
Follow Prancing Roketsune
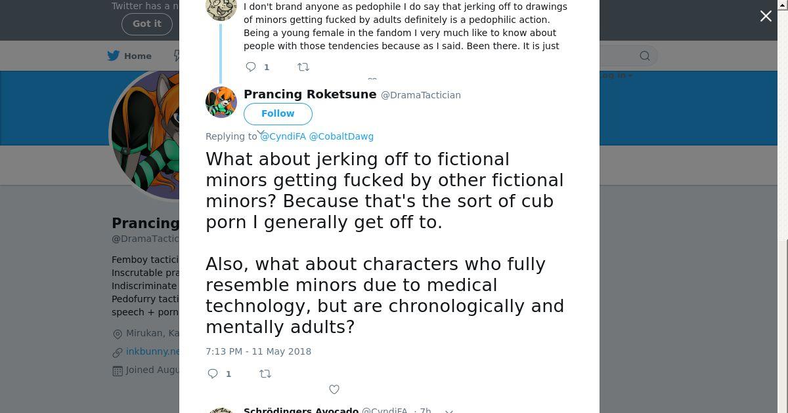coord(278,113)
